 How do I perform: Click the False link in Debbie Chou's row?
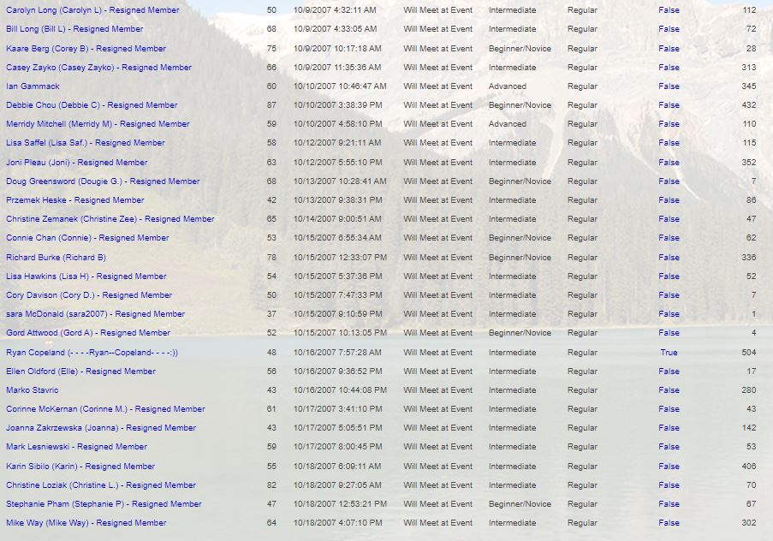[x=669, y=105]
